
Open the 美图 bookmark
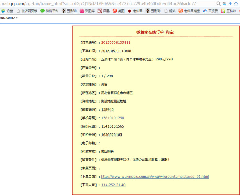[x=119, y=11]
